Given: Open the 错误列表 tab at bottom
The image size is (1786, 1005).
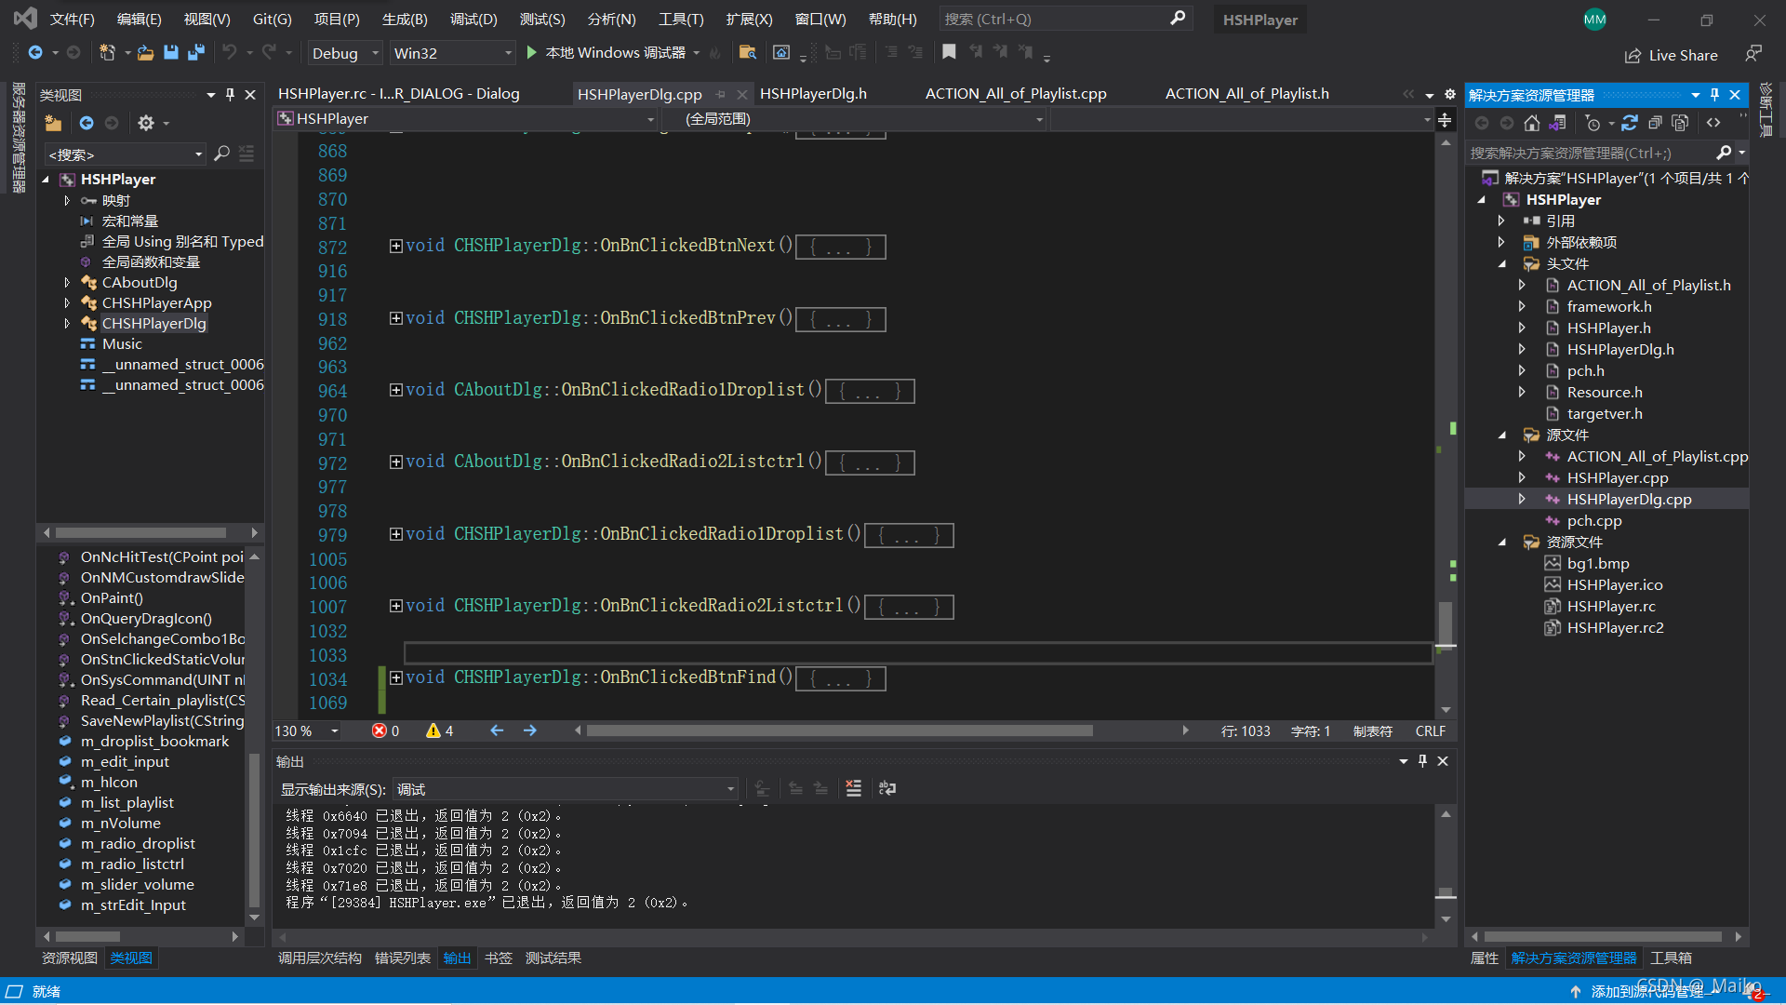Looking at the screenshot, I should click(402, 958).
